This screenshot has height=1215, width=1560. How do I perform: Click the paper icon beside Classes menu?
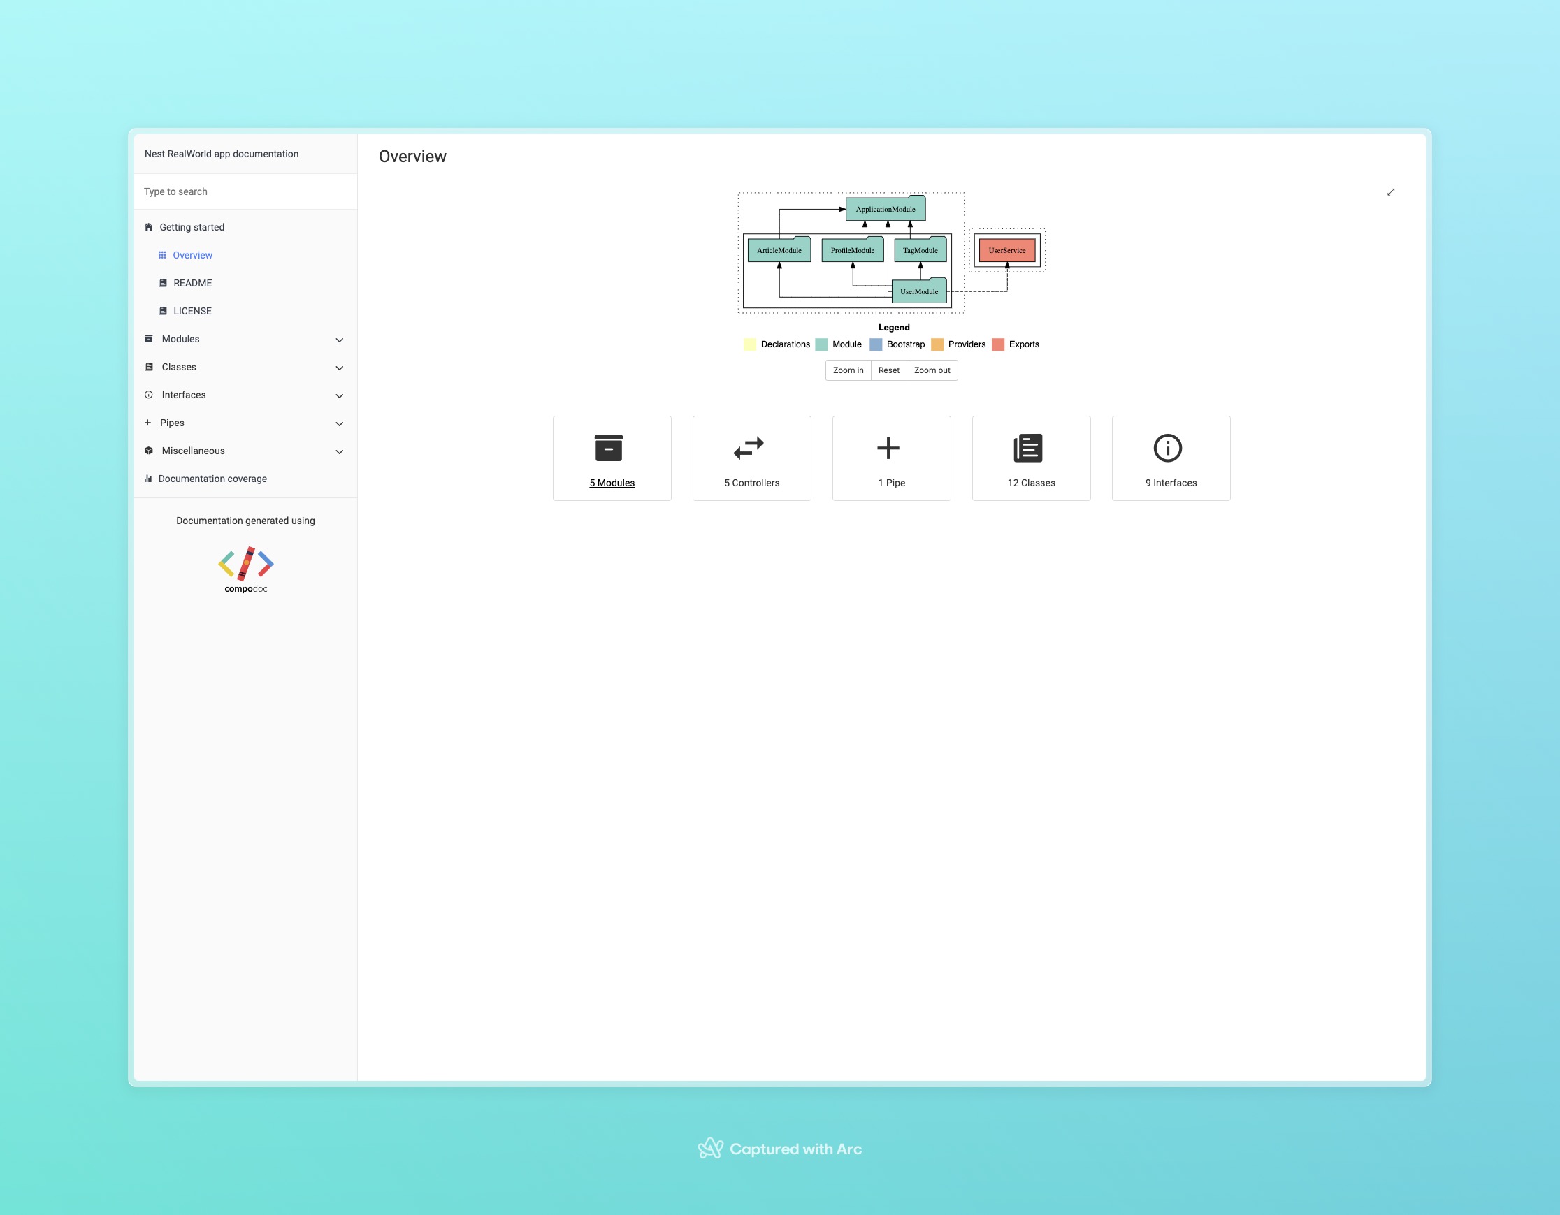click(149, 366)
